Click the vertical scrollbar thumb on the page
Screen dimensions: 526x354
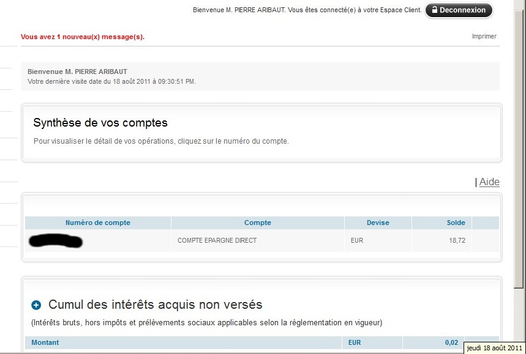(519, 149)
